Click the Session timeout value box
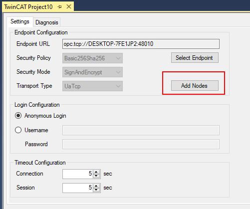This screenshot has width=250, height=209. 78,188
